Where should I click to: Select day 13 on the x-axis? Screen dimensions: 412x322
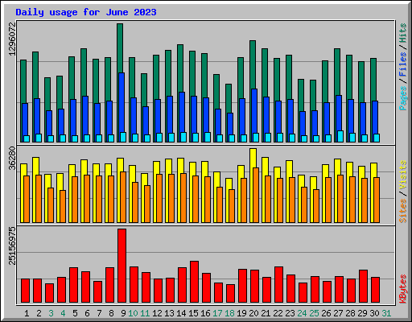click(169, 313)
